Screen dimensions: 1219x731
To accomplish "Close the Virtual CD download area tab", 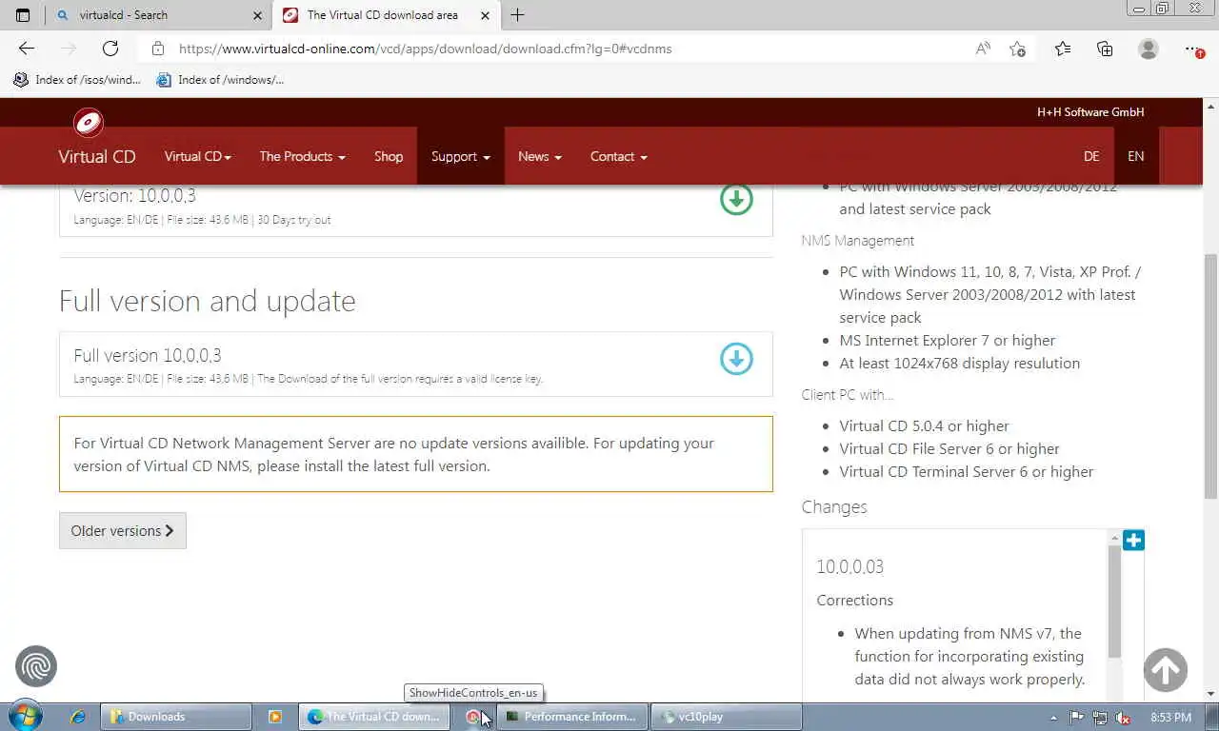I will point(485,15).
